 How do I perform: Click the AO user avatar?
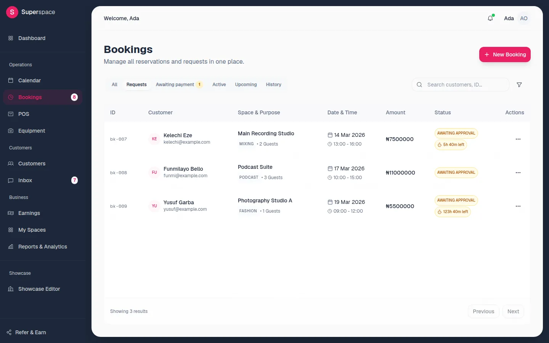[524, 18]
